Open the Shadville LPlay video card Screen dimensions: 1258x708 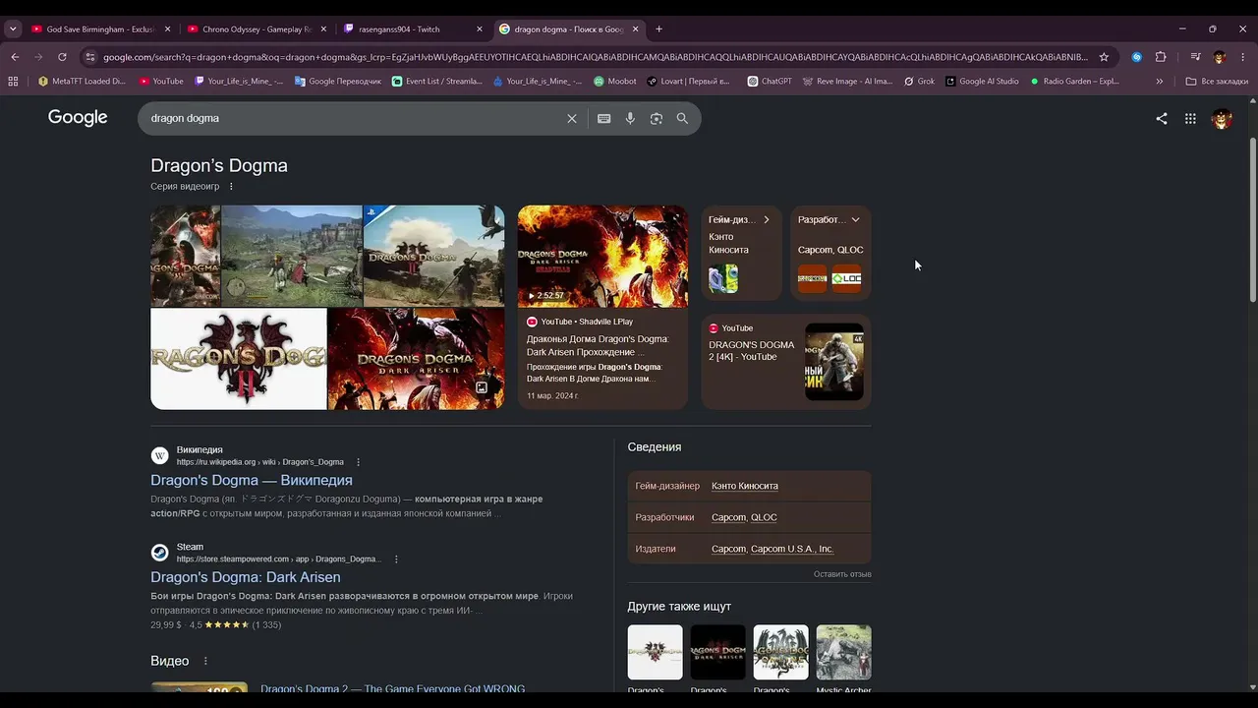click(x=602, y=307)
